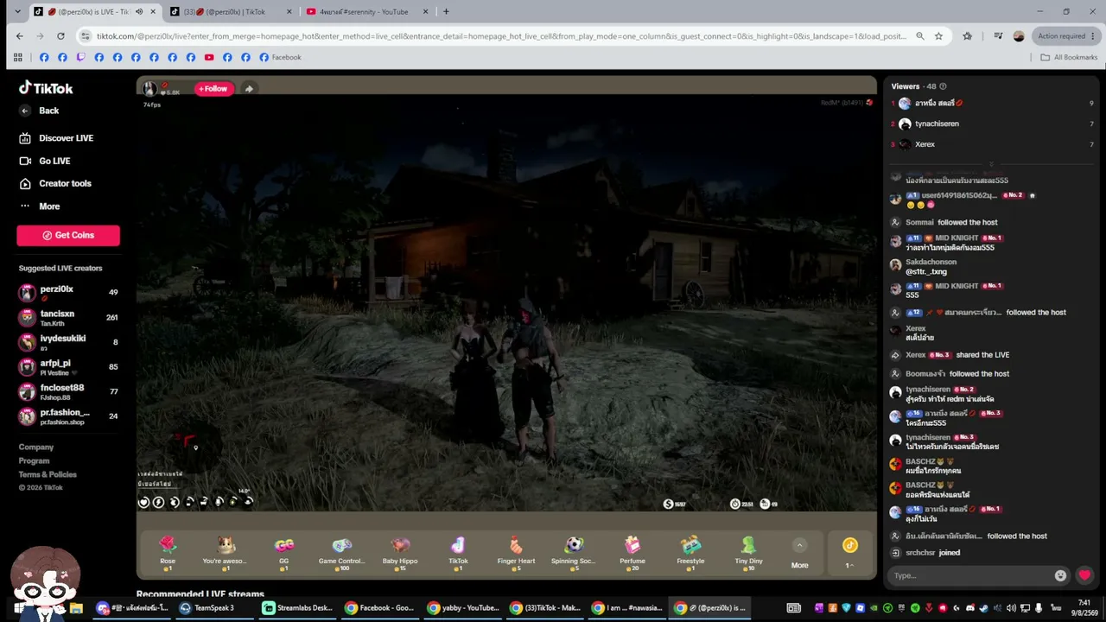Open the Viewers help question icon

click(943, 86)
